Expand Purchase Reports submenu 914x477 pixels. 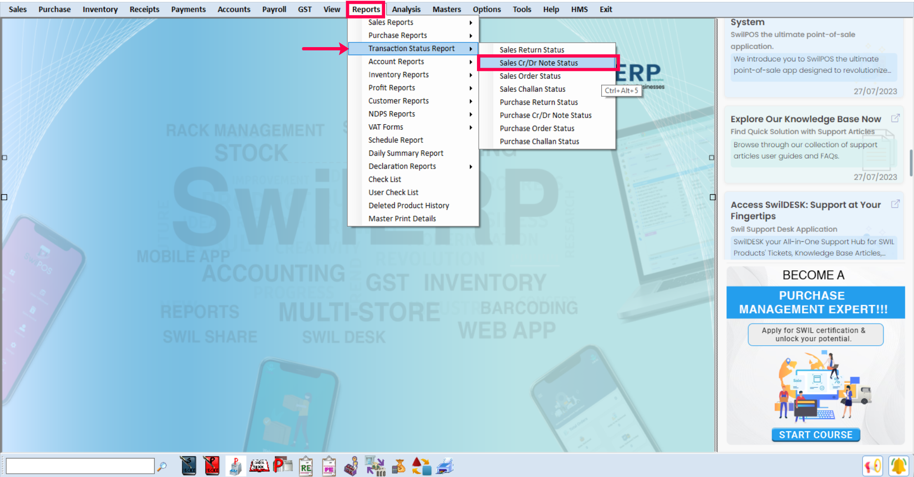point(413,35)
